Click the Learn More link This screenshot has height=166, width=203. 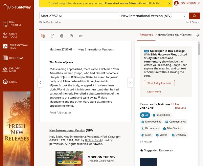point(154,91)
